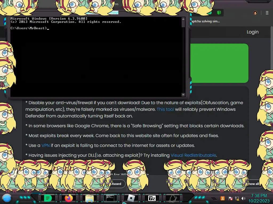
Task: Click the large green banner on webpage
Action: pos(219,63)
